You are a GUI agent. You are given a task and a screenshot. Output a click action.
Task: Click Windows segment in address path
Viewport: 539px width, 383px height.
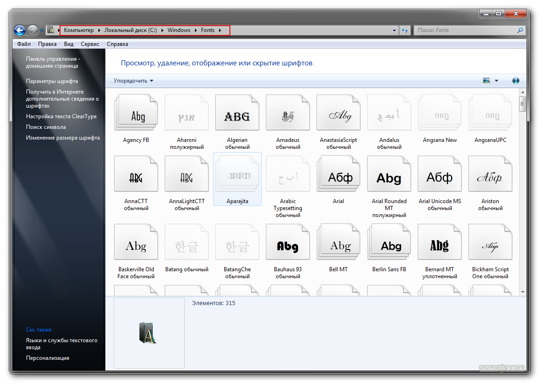click(179, 30)
